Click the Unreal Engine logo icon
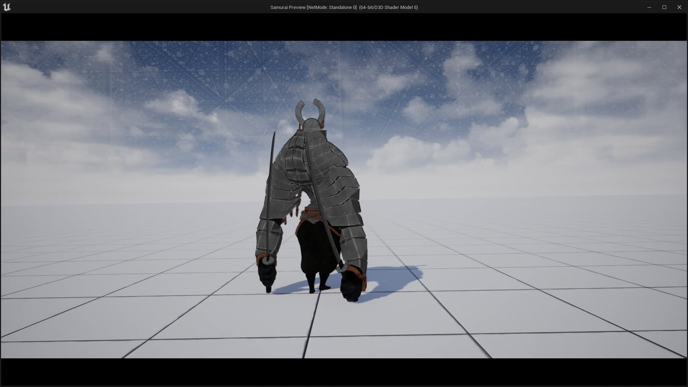688x387 pixels. pos(7,7)
